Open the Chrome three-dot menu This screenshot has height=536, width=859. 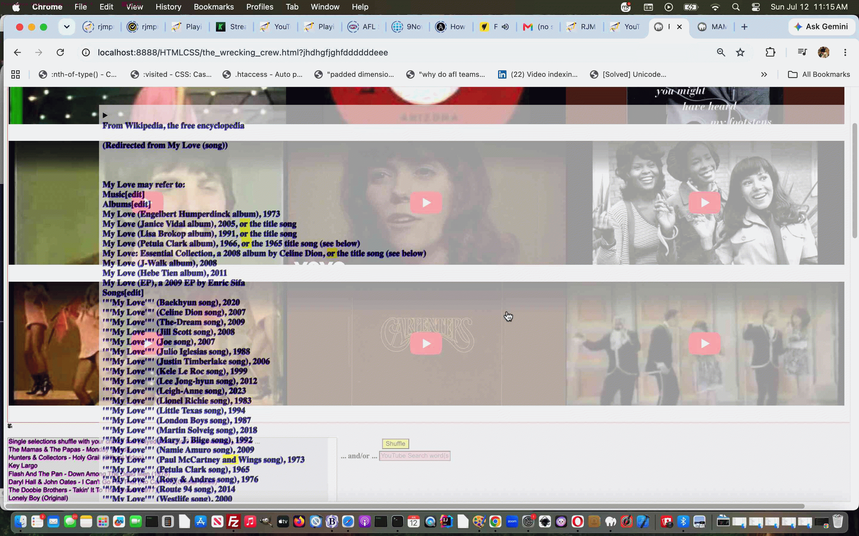845,52
